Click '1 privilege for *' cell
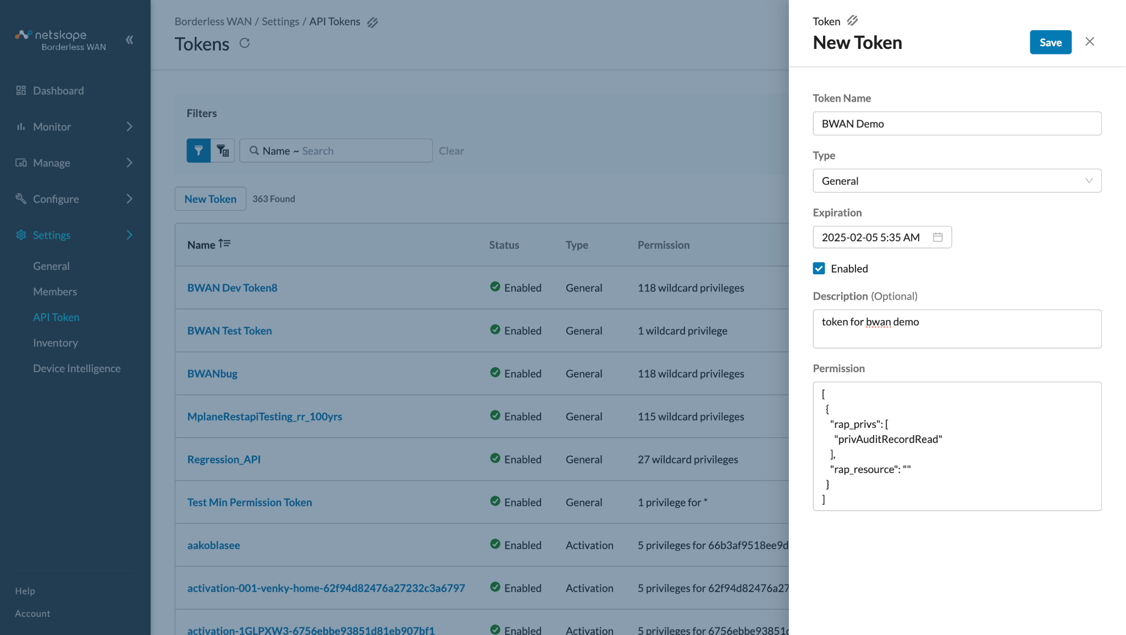The image size is (1126, 635). [x=672, y=502]
